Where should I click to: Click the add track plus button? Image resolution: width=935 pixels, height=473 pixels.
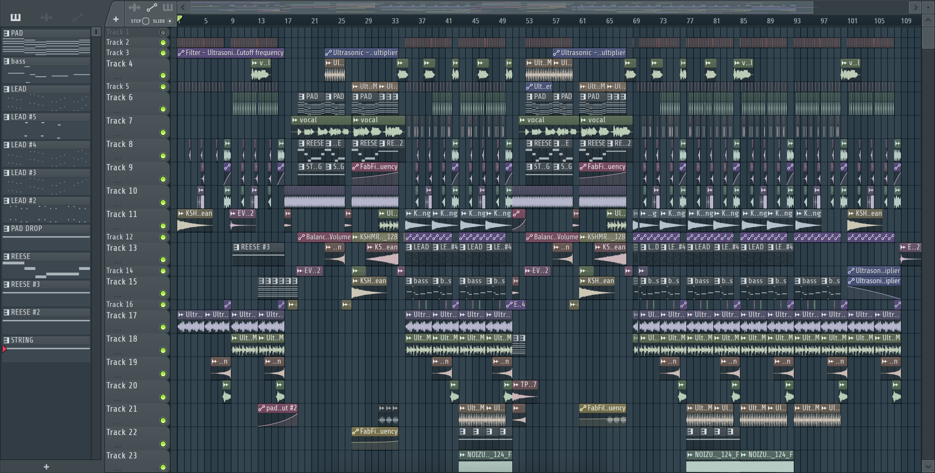[x=116, y=19]
